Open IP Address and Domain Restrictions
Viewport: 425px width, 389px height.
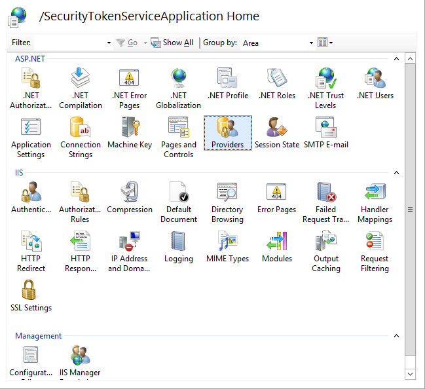129,251
